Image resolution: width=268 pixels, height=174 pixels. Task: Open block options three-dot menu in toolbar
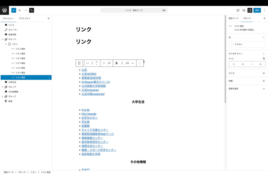click(140, 63)
